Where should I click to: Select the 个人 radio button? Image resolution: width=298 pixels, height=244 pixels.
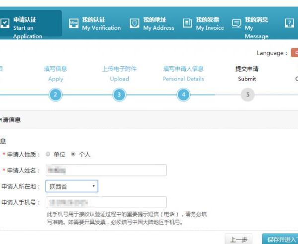coord(74,154)
